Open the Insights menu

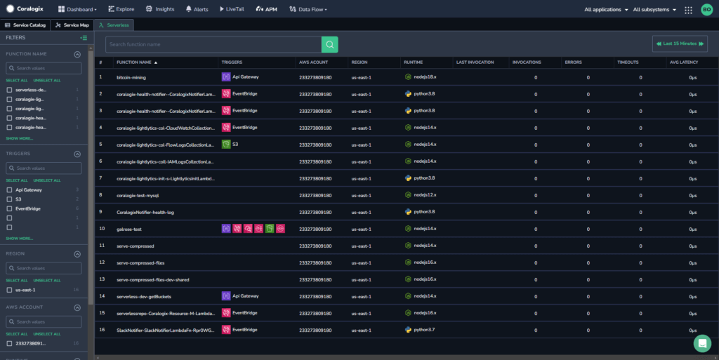160,9
